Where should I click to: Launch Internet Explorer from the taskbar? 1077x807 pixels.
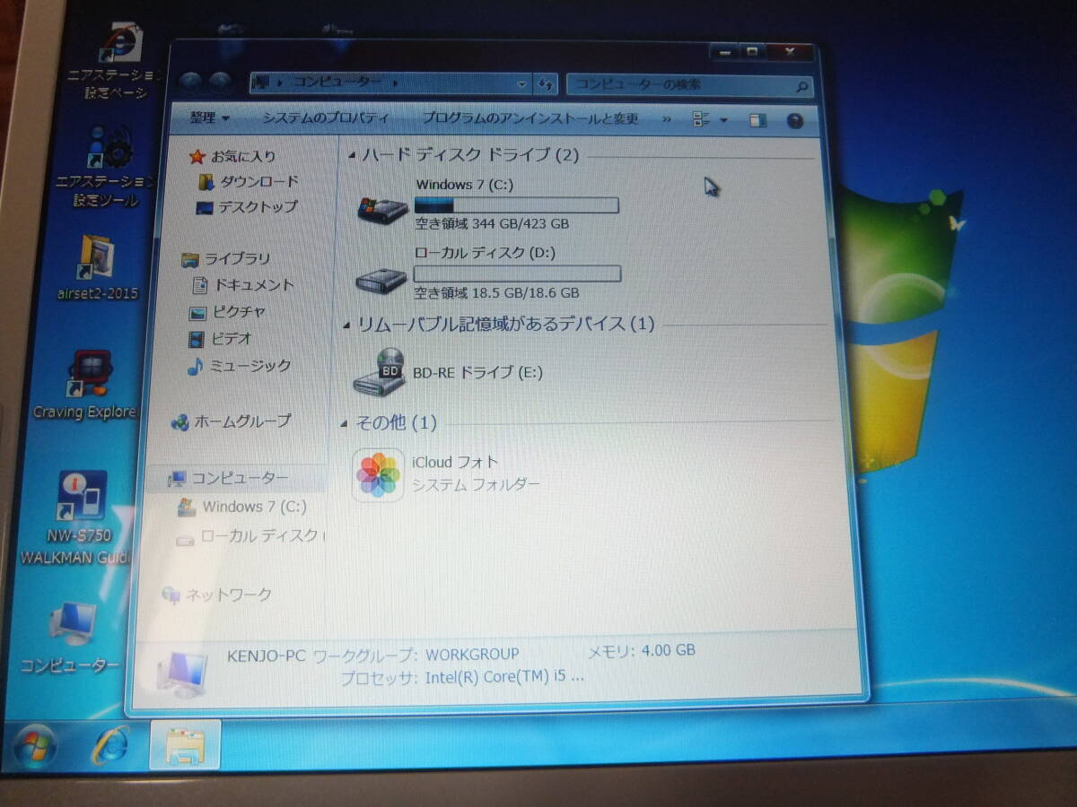[x=110, y=744]
